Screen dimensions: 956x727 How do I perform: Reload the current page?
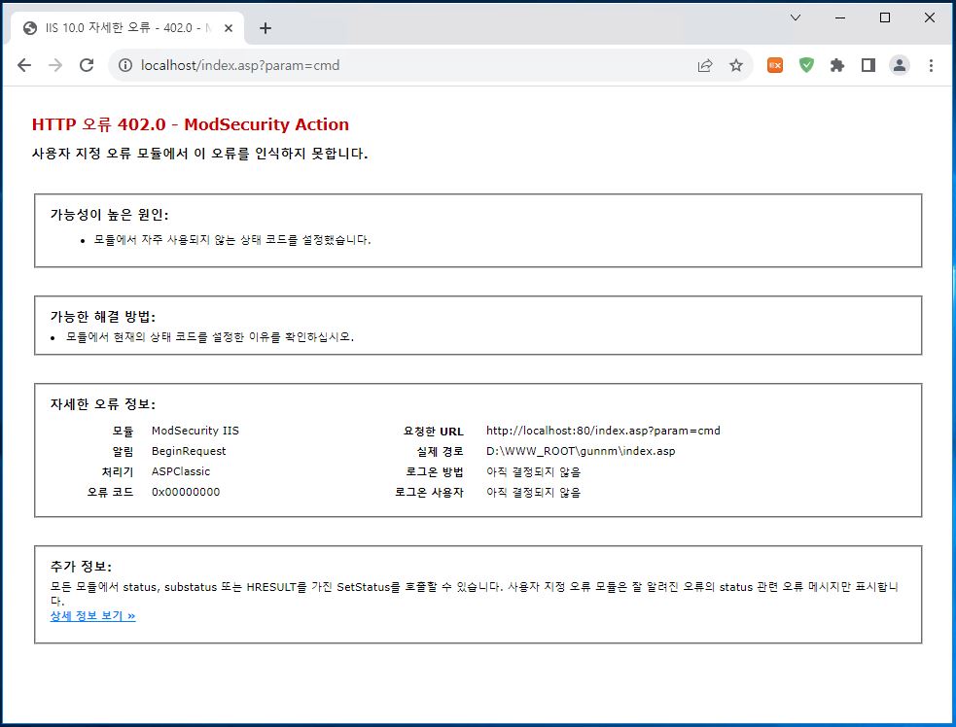click(x=87, y=65)
